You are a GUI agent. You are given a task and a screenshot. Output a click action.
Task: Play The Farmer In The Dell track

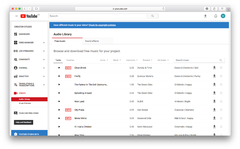pyautogui.click(x=59, y=84)
